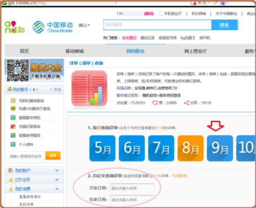This screenshot has width=256, height=208.
Task: Go to the 网上营业厅 navigation tab
Action: tap(195, 51)
